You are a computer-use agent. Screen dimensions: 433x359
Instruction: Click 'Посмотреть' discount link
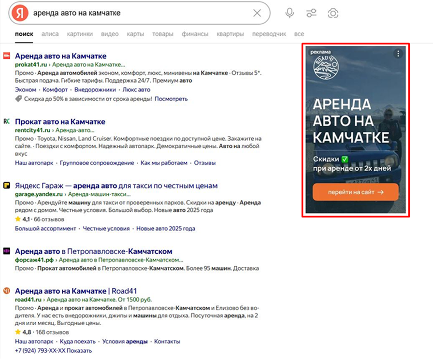click(171, 99)
